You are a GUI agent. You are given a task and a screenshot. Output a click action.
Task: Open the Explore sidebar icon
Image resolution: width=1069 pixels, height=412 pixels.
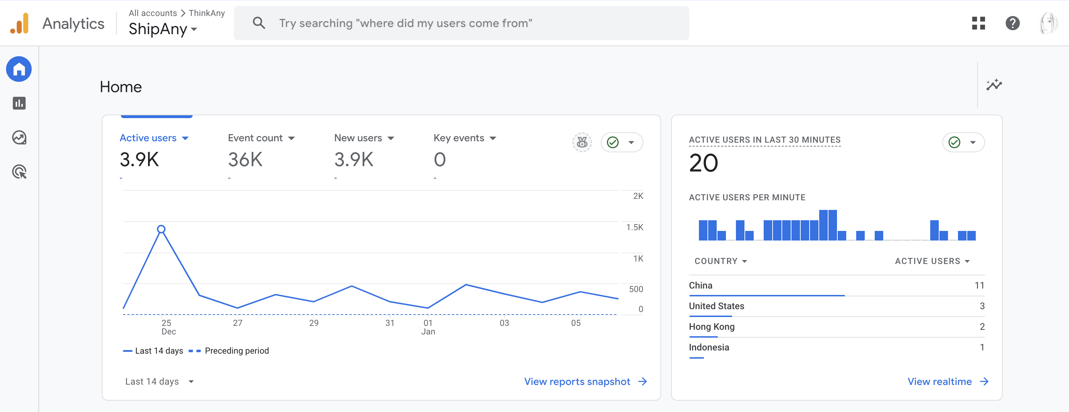(19, 137)
